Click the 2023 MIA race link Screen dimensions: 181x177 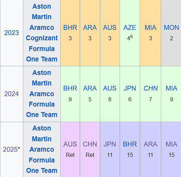150,27
